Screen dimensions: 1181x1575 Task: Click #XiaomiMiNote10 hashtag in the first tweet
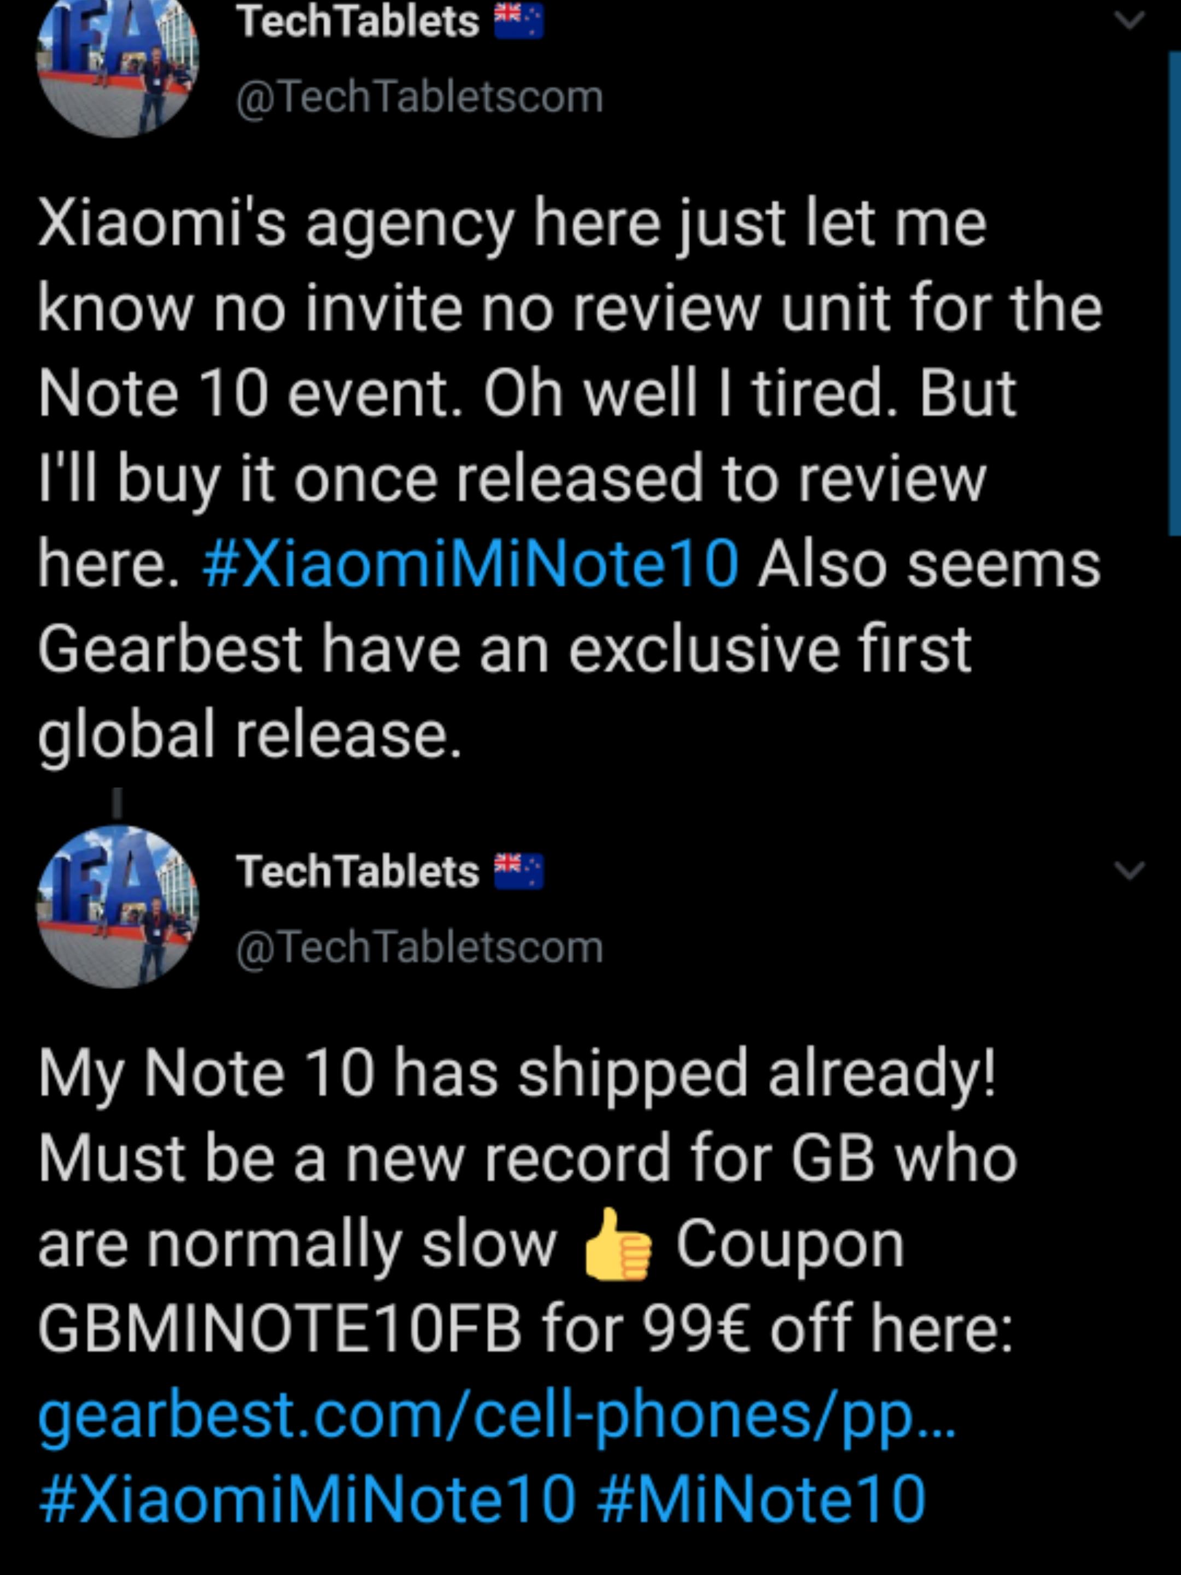pos(471,564)
